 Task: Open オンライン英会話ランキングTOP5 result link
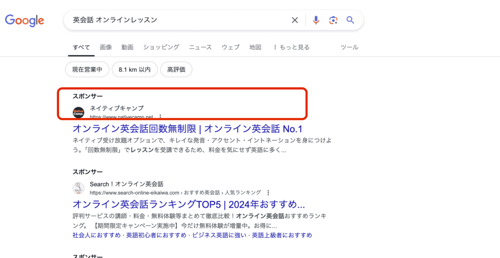pyautogui.click(x=189, y=204)
